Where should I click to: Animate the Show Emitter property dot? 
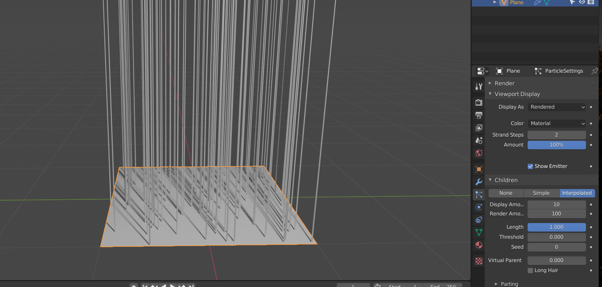(591, 166)
